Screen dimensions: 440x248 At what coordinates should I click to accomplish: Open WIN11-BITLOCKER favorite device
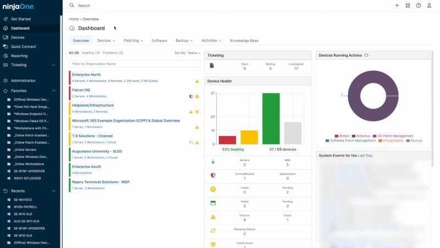point(27,178)
